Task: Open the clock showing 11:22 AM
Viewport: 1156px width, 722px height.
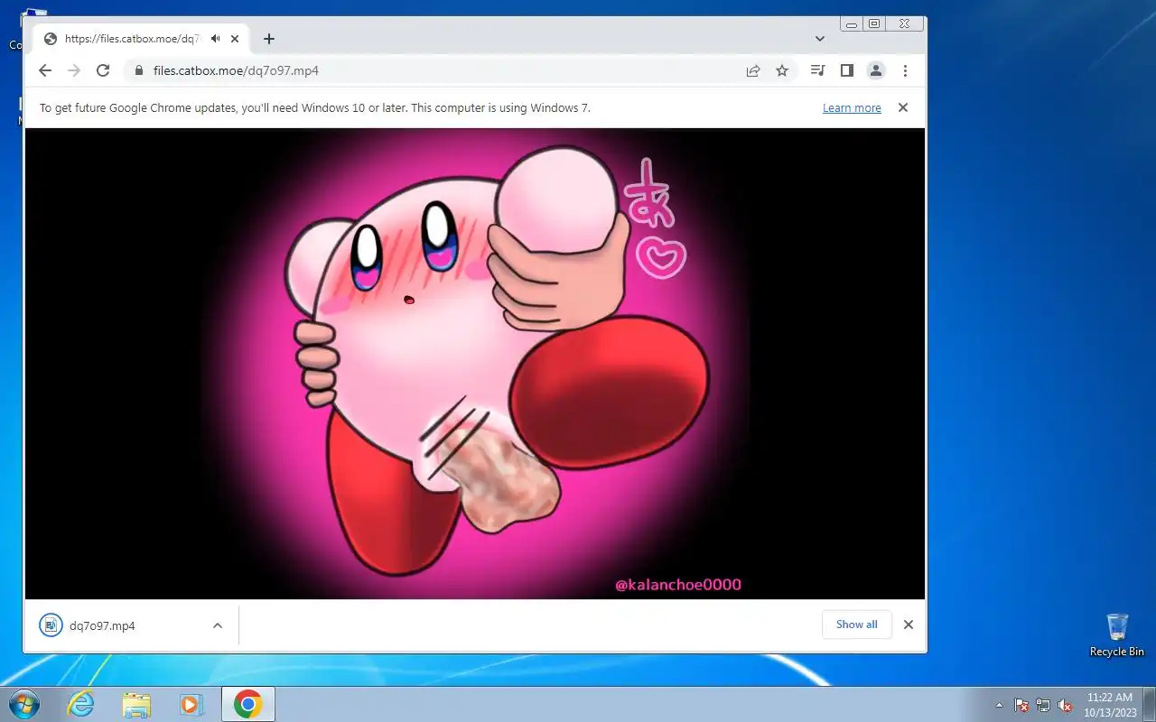Action: [1110, 704]
